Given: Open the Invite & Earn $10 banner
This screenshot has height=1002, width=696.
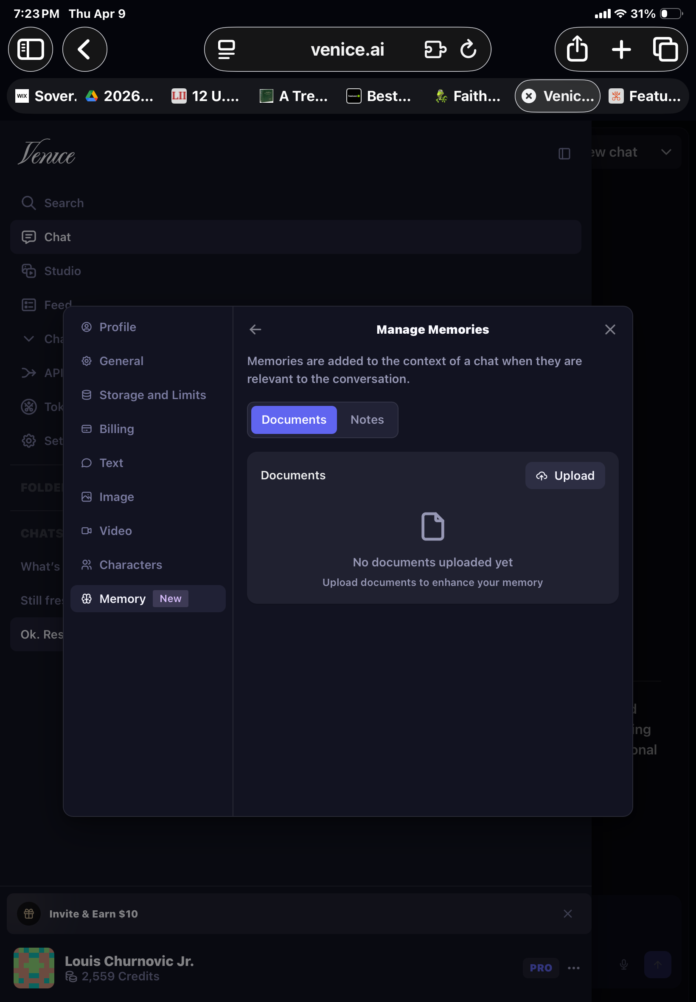Looking at the screenshot, I should coord(299,913).
